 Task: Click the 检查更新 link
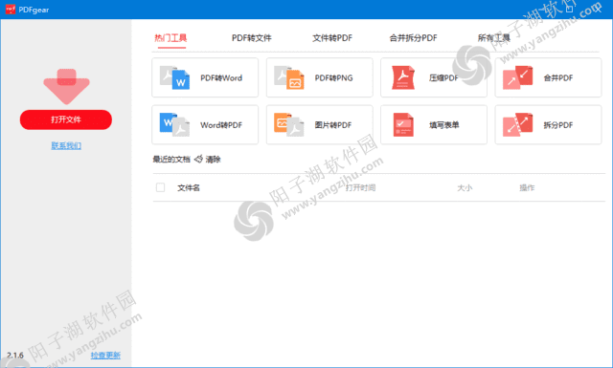click(x=105, y=356)
